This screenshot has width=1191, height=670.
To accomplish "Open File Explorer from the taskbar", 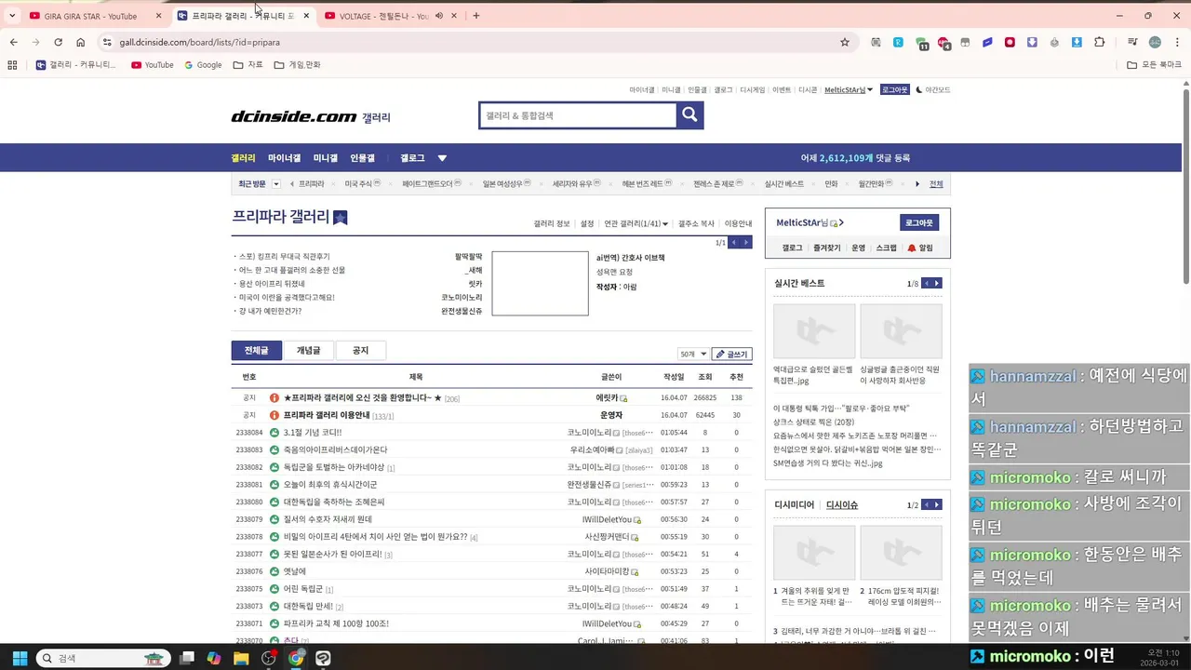I will 241,658.
